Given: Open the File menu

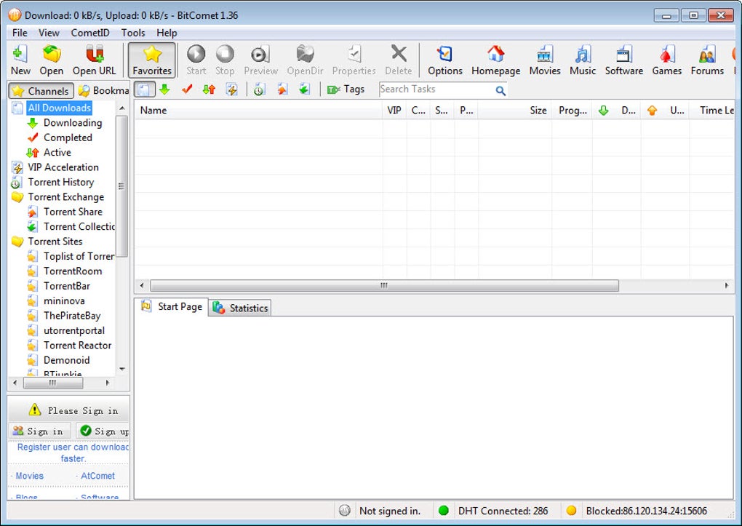Looking at the screenshot, I should tap(20, 33).
